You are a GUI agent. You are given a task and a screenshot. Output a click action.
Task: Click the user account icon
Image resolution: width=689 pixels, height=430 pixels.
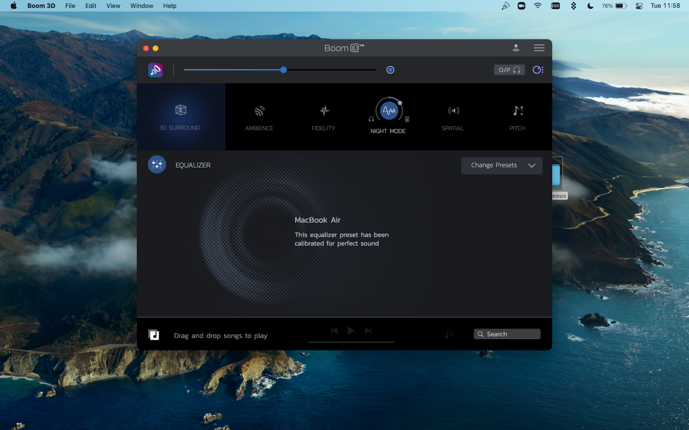515,48
